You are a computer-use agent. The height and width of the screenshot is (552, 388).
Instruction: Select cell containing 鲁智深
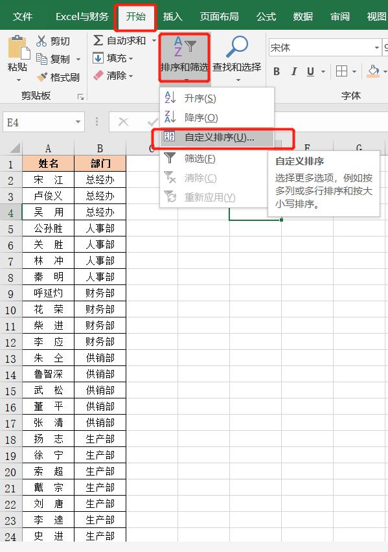[48, 374]
